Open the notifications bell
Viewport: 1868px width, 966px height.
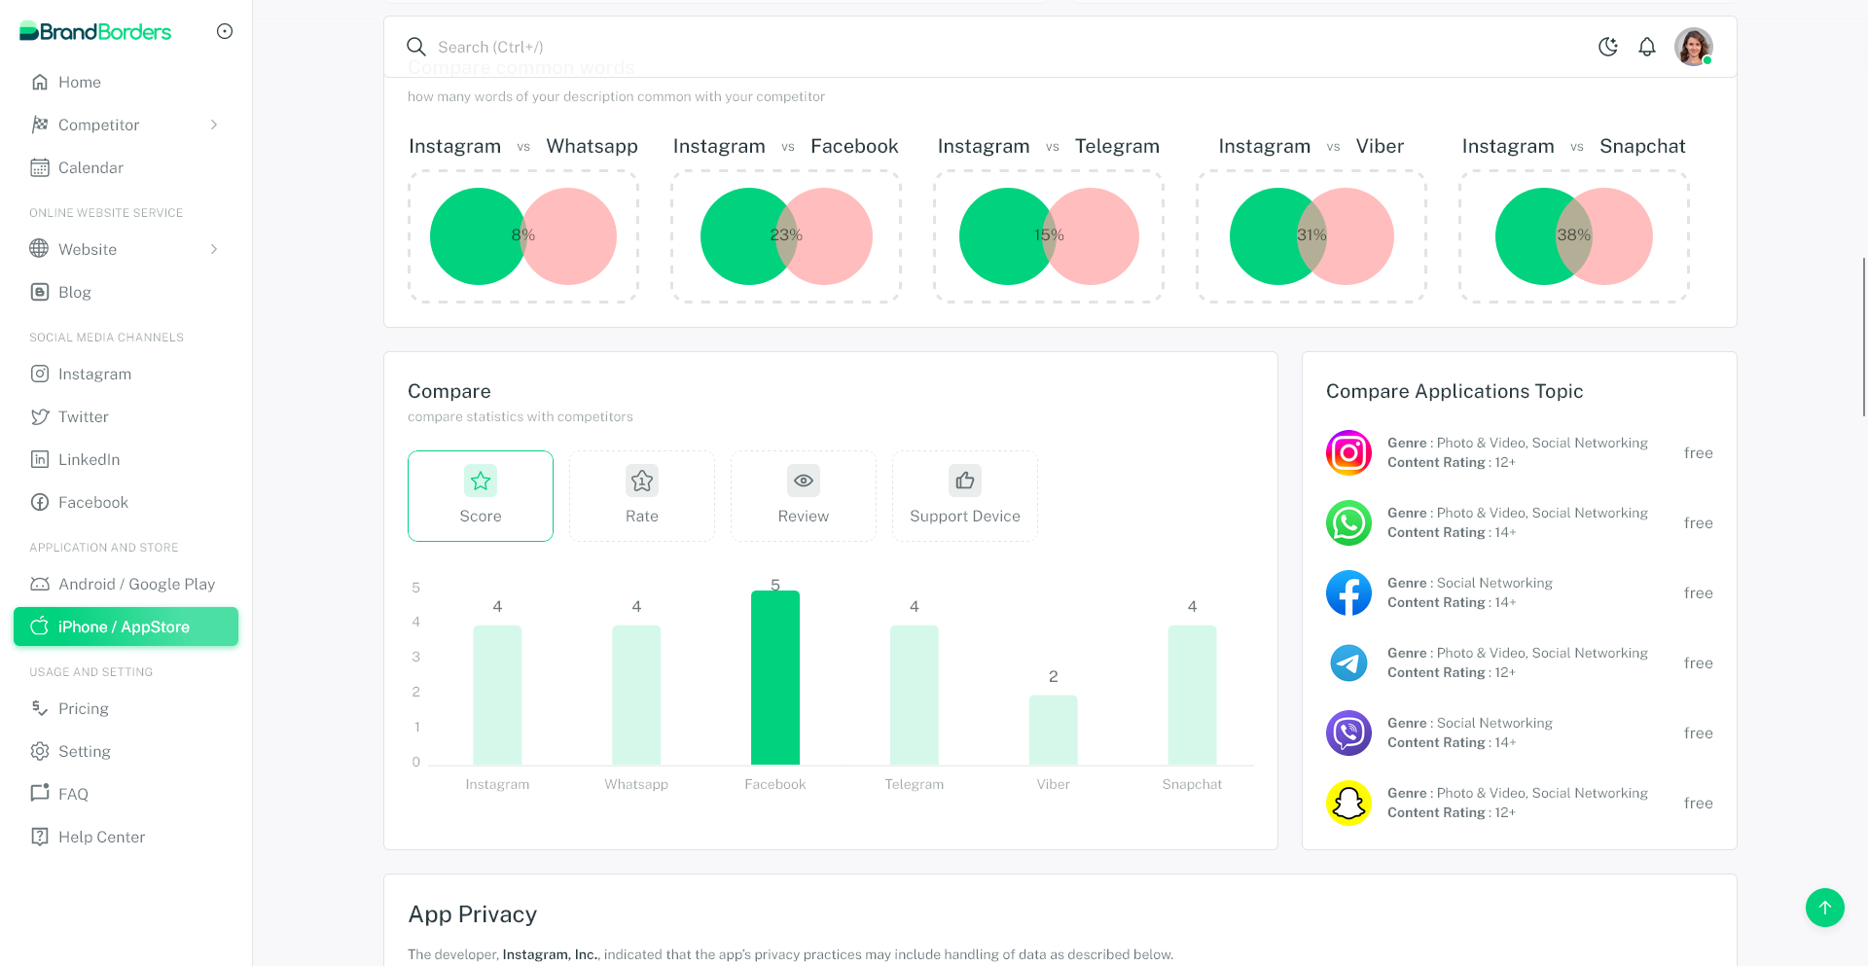point(1647,47)
